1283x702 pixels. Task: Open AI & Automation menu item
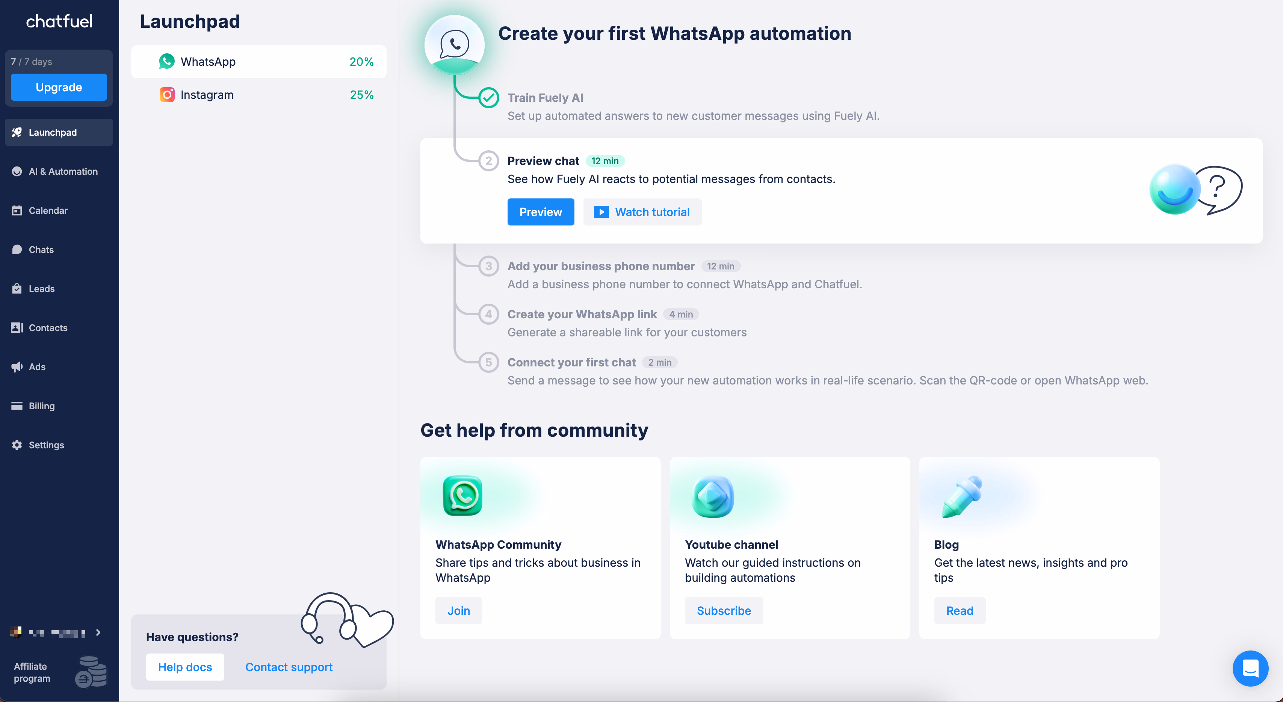click(x=63, y=171)
